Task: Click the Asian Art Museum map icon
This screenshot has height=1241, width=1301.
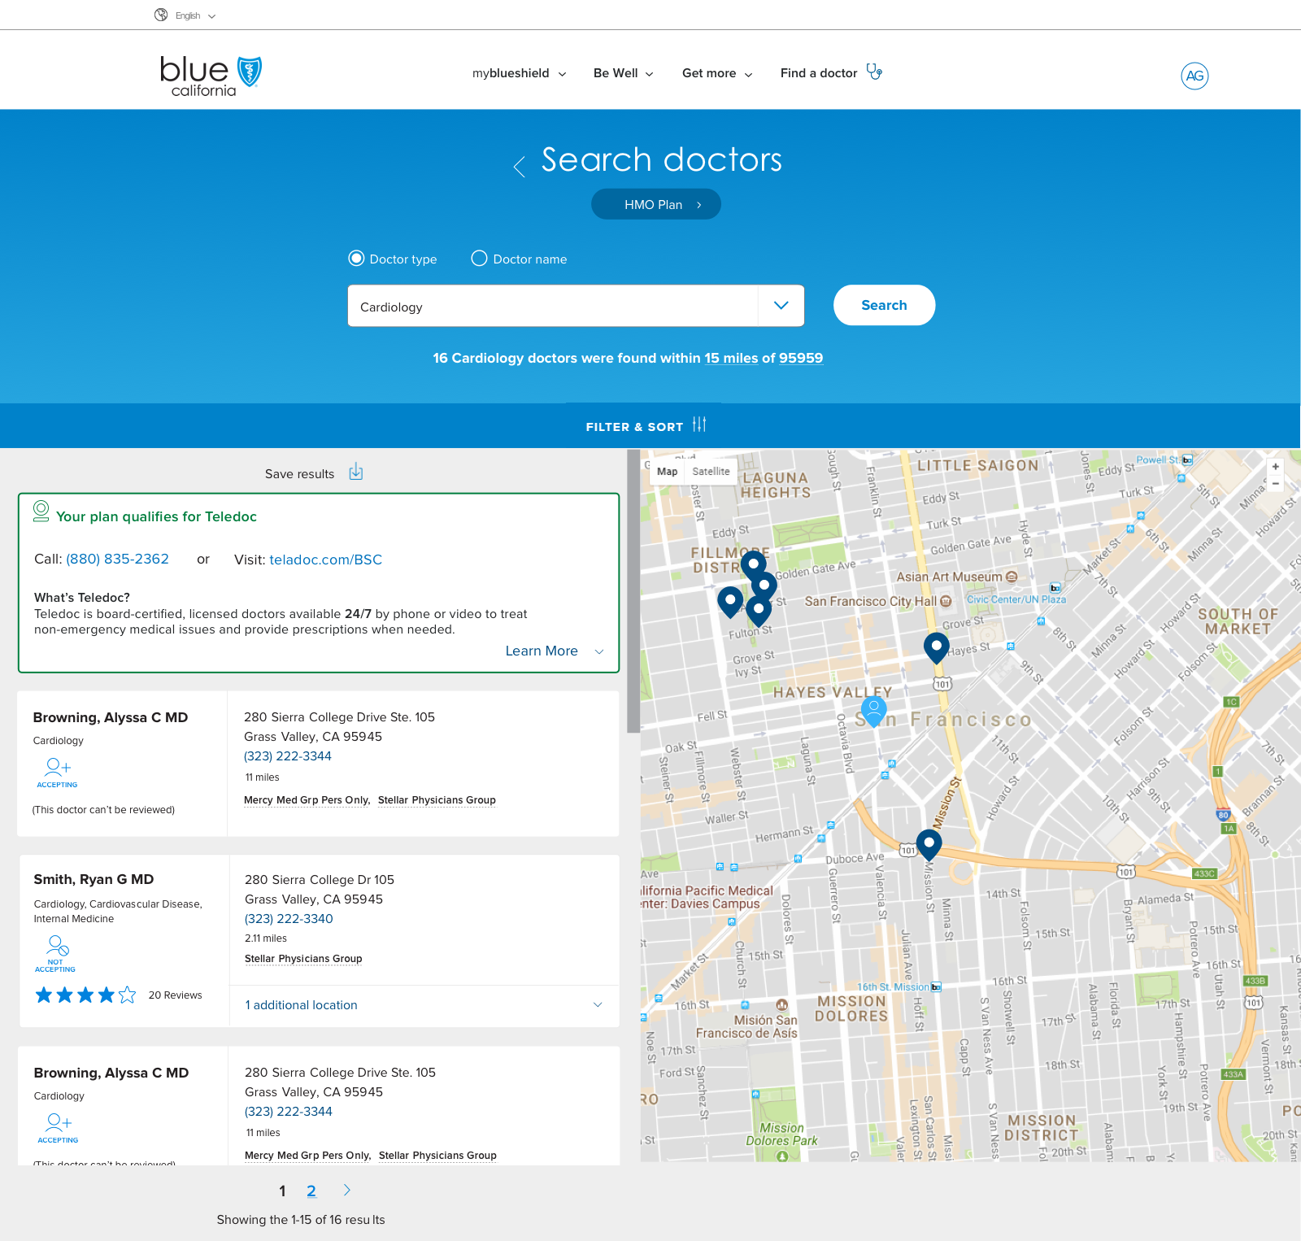Action: [1012, 577]
